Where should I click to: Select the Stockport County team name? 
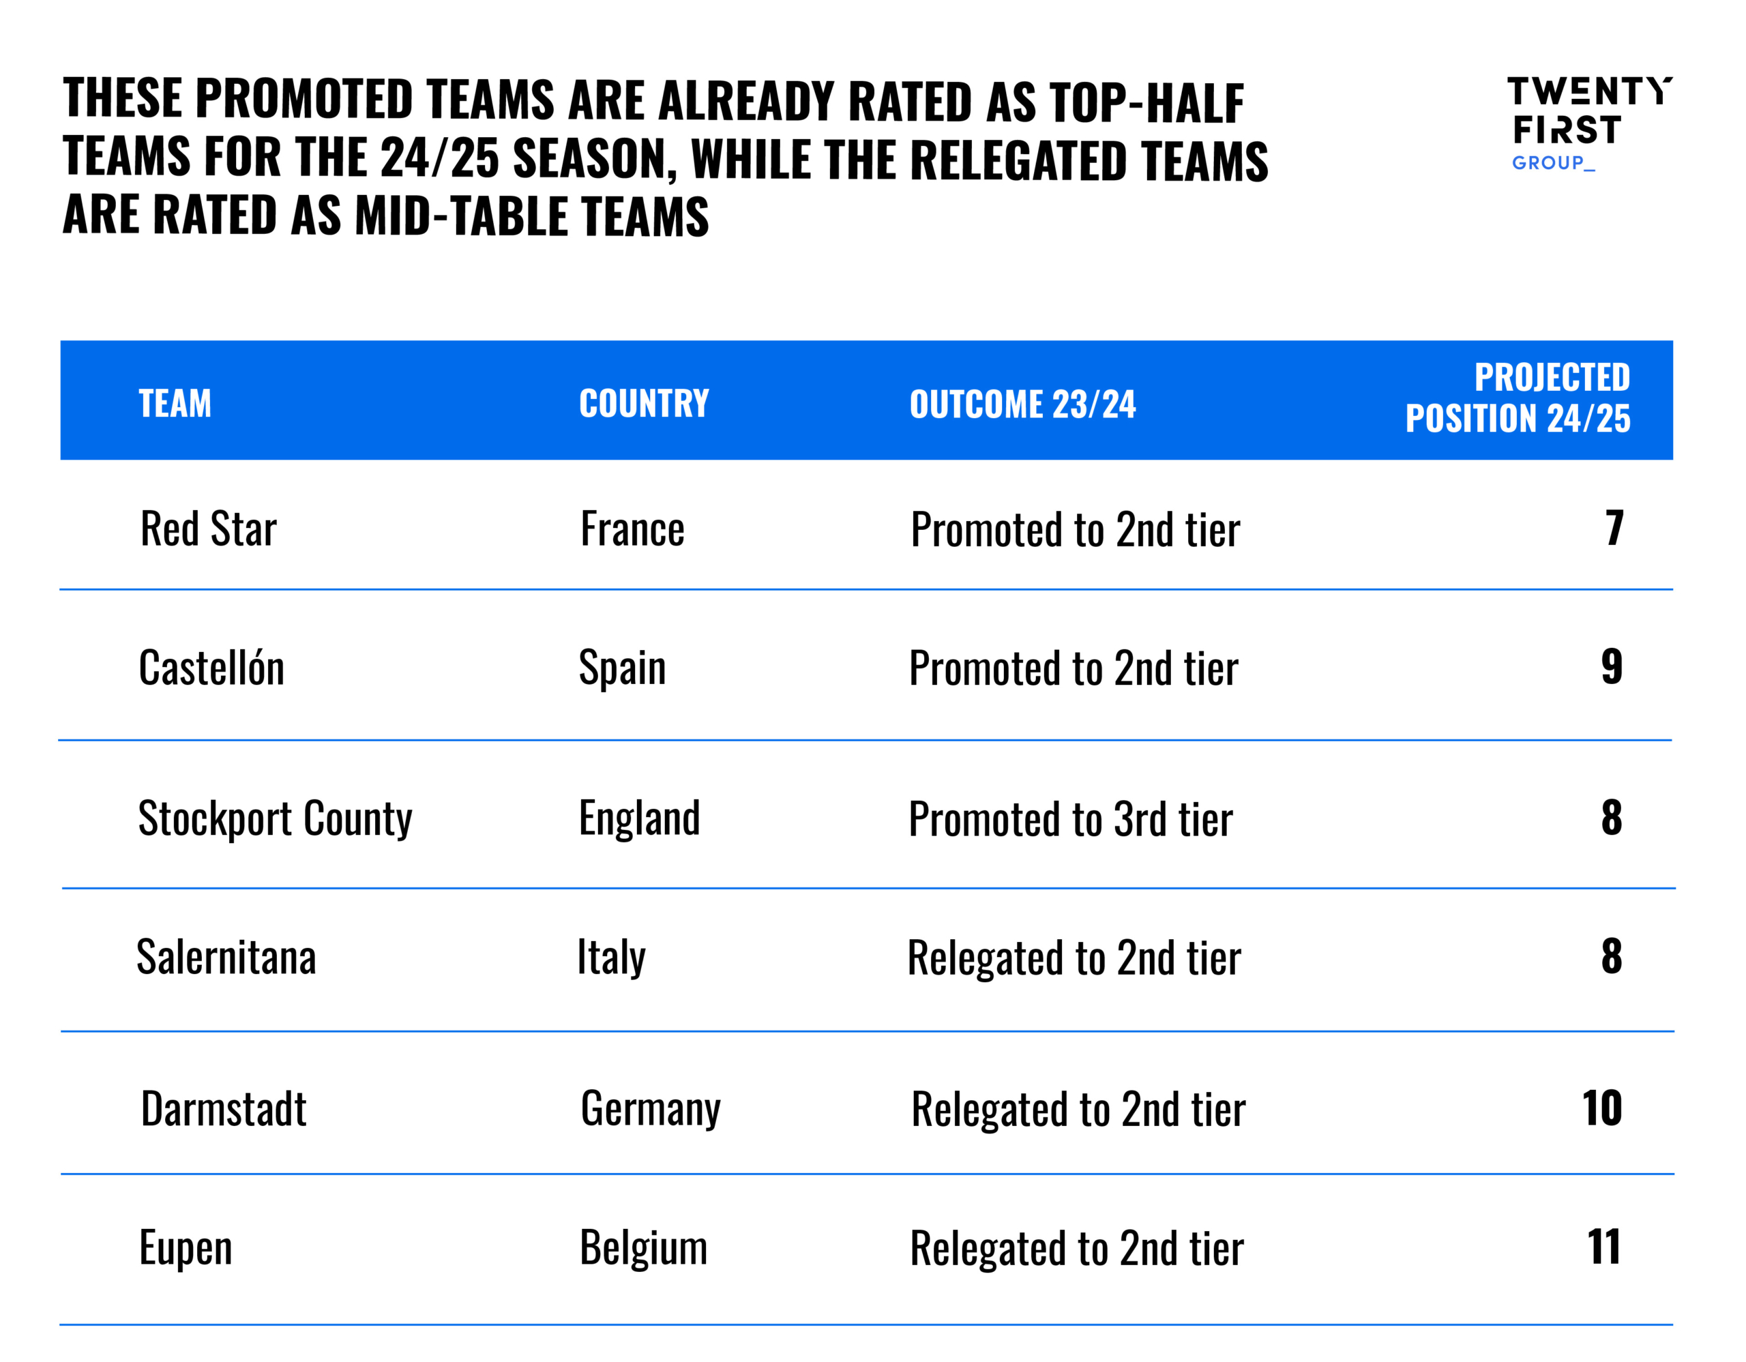tap(275, 819)
